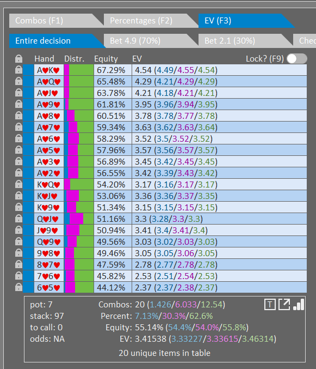Click the total EV value 3.41538
Viewport: 316px width, 369px height.
pos(151,339)
